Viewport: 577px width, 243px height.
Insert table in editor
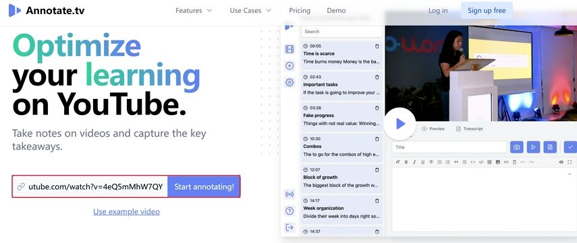pyautogui.click(x=489, y=162)
